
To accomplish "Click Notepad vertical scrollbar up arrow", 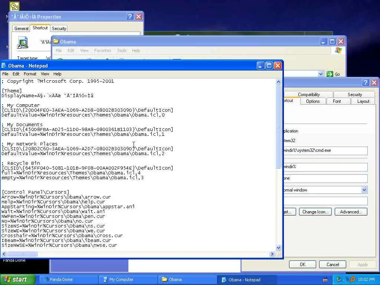I will (x=278, y=82).
